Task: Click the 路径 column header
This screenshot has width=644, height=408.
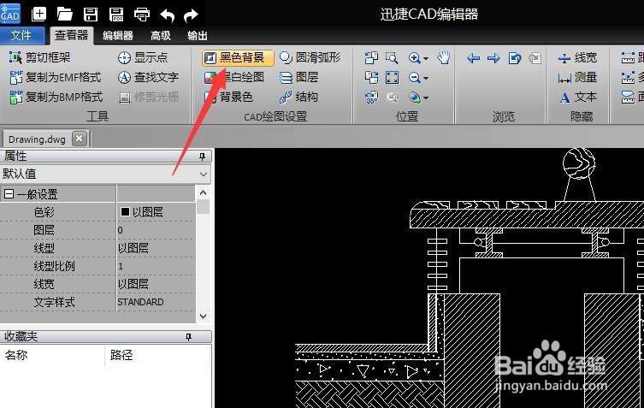Action: 121,355
